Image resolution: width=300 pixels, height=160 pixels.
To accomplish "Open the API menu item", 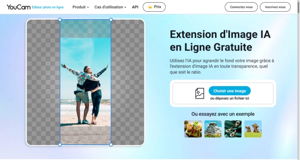I will (x=135, y=7).
